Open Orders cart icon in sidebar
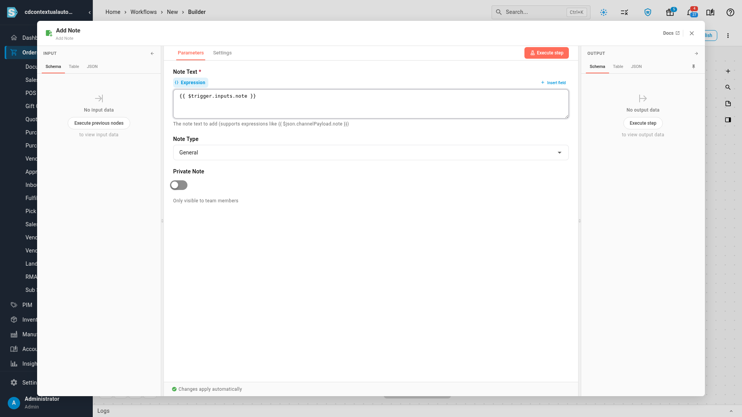Image resolution: width=742 pixels, height=417 pixels. [14, 52]
